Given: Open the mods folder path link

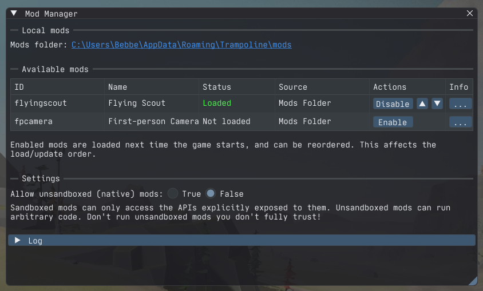Looking at the screenshot, I should pyautogui.click(x=181, y=45).
